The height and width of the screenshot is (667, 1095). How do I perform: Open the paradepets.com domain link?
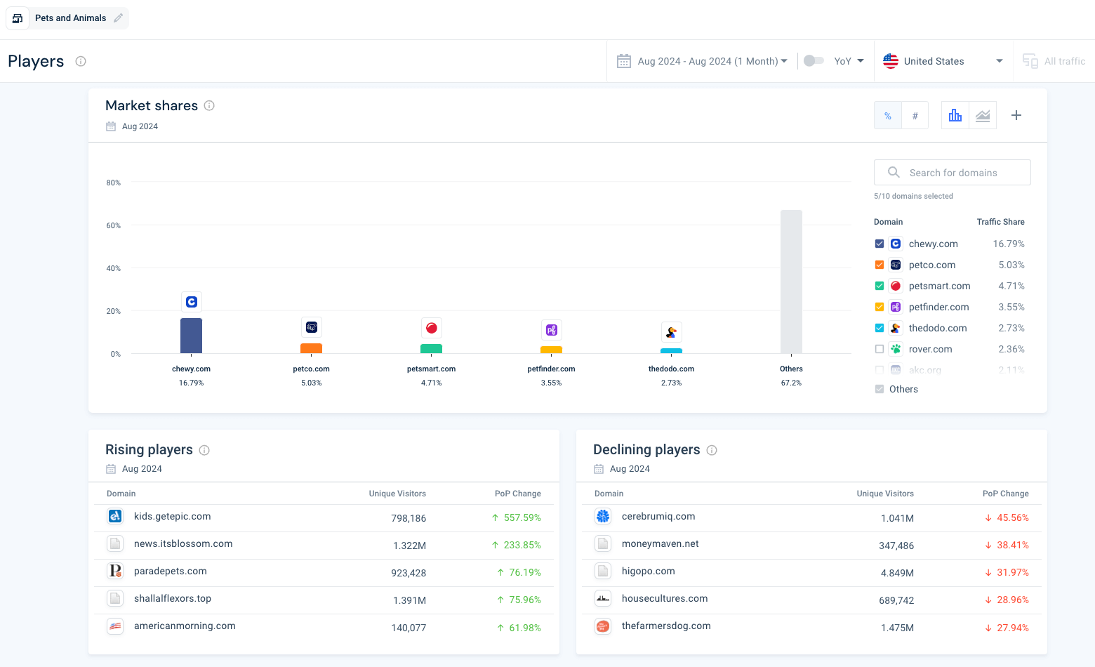pos(171,571)
